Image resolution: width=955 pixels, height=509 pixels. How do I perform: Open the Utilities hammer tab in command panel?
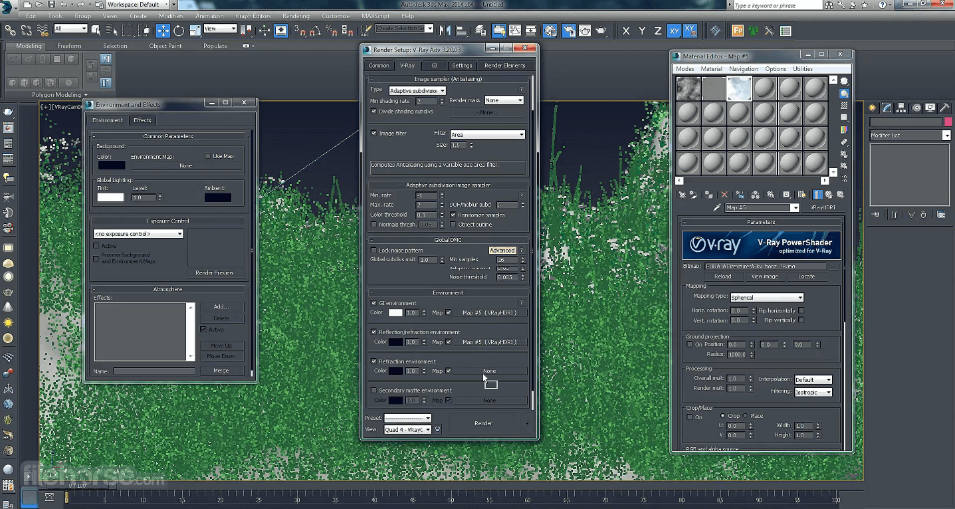point(945,108)
